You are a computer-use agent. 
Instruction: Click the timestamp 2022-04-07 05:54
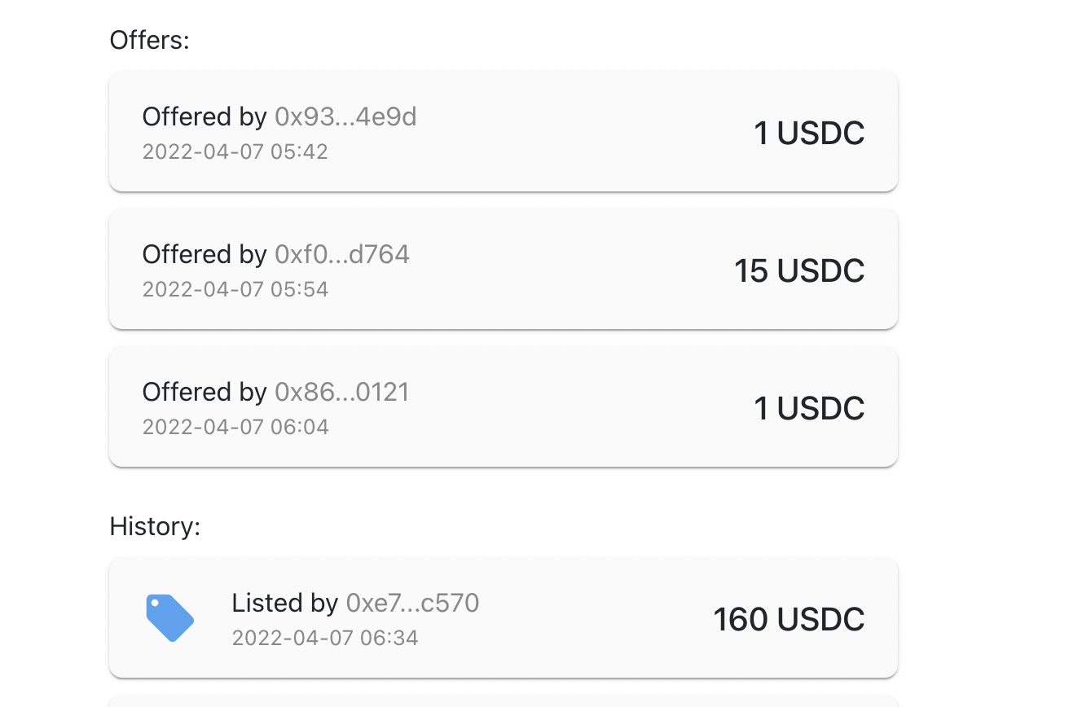point(235,289)
